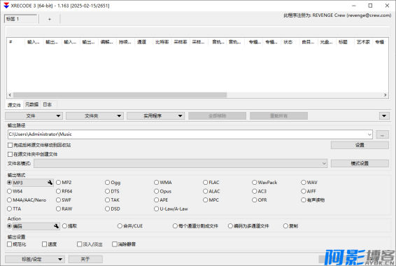Toggle the fade in/out checkbox

tap(79, 244)
